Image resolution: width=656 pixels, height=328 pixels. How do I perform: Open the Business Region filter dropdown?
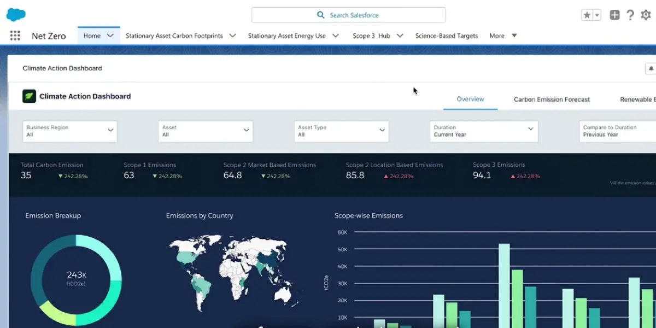pyautogui.click(x=70, y=131)
